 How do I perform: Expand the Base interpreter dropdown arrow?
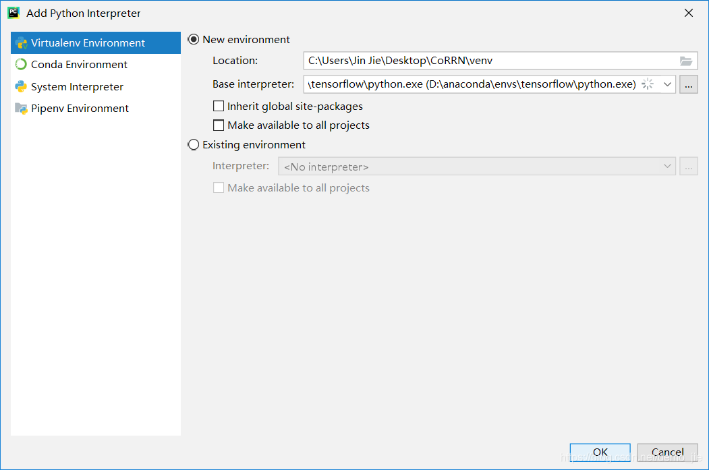coord(667,84)
